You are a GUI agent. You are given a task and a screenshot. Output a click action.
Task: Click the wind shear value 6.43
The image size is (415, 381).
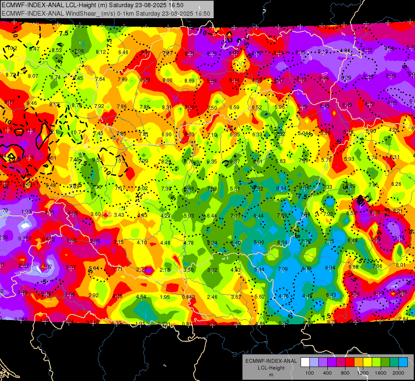pyautogui.click(x=331, y=295)
